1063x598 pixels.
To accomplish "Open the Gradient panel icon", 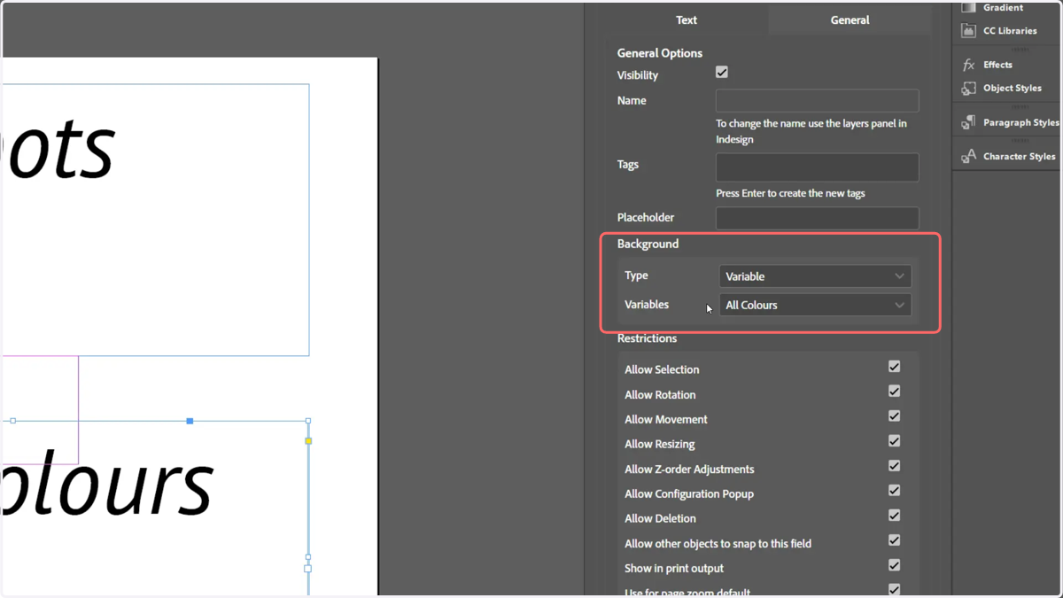I will (x=968, y=7).
